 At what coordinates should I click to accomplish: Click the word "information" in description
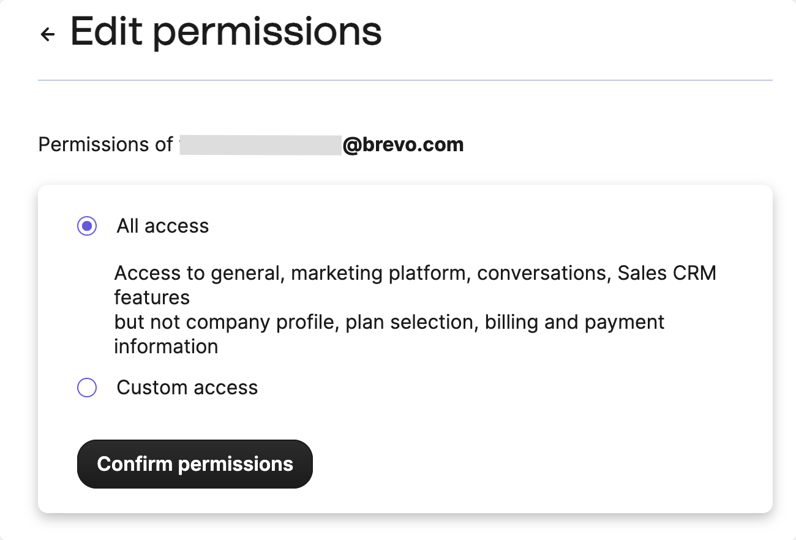pyautogui.click(x=166, y=347)
